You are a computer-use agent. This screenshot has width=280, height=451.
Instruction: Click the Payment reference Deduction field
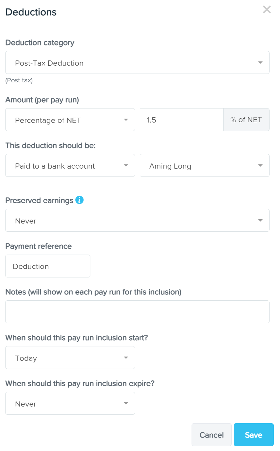(48, 266)
